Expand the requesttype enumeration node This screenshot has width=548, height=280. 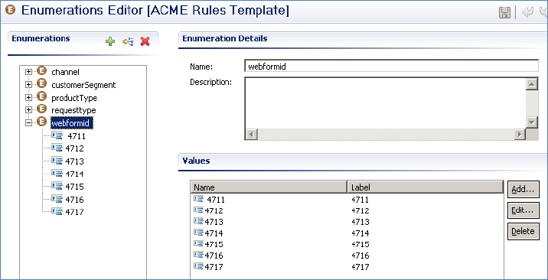[x=28, y=110]
